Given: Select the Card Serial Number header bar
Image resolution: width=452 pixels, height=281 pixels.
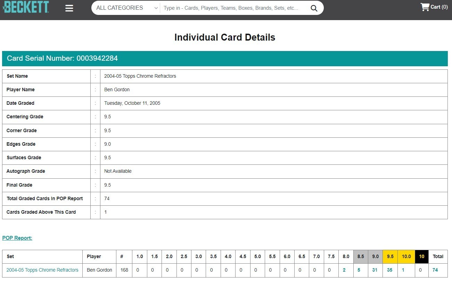Looking at the screenshot, I should (225, 58).
